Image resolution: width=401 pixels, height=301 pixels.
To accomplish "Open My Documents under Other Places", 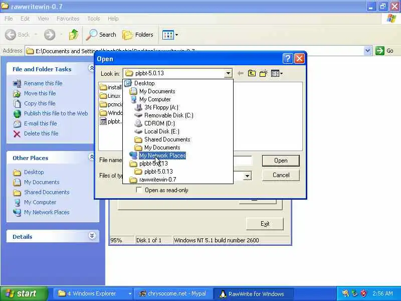I will tap(42, 182).
